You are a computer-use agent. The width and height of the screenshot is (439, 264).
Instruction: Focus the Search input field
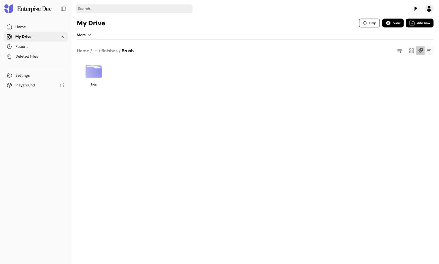click(134, 9)
